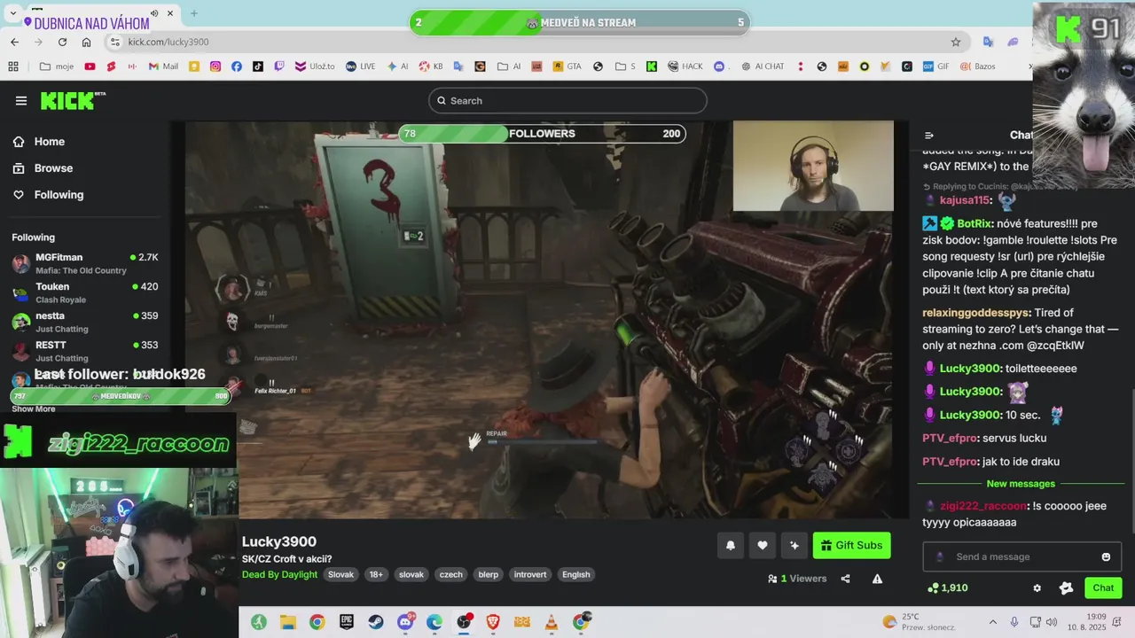Click the 'English' stream tag
This screenshot has width=1135, height=638.
click(x=576, y=574)
